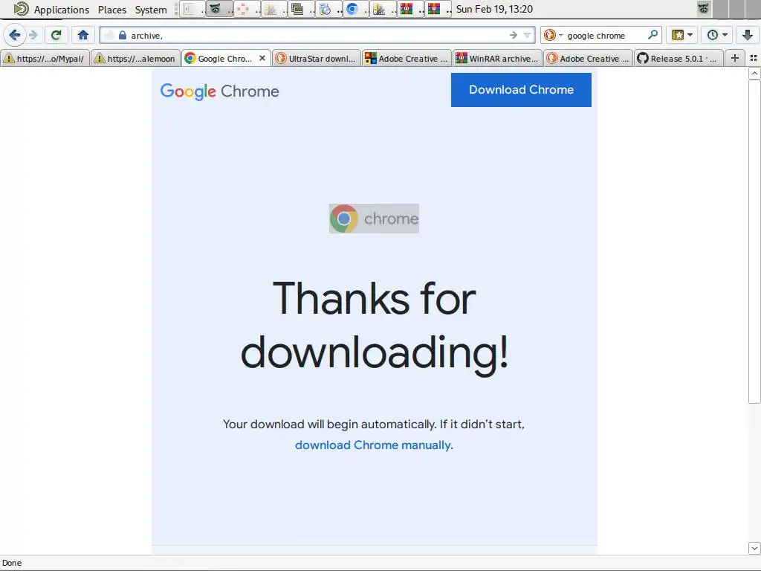Screen dimensions: 761x571
Task: Click the Go arrow in address bar
Action: [513, 35]
